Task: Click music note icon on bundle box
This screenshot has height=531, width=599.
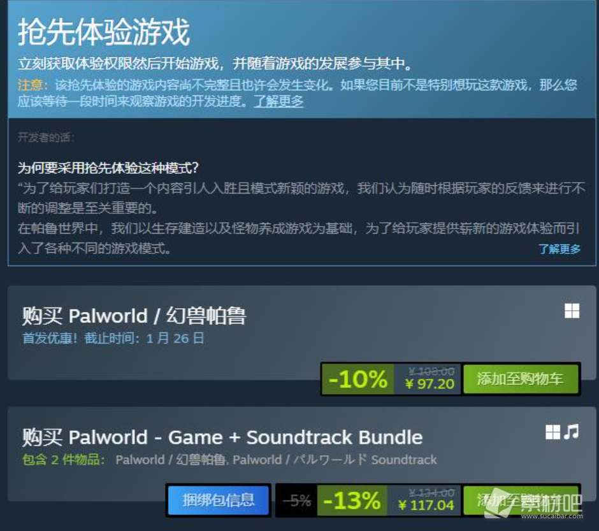Action: click(572, 432)
